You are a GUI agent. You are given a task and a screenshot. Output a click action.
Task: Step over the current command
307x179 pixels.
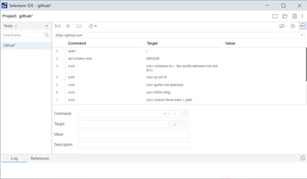click(x=79, y=26)
